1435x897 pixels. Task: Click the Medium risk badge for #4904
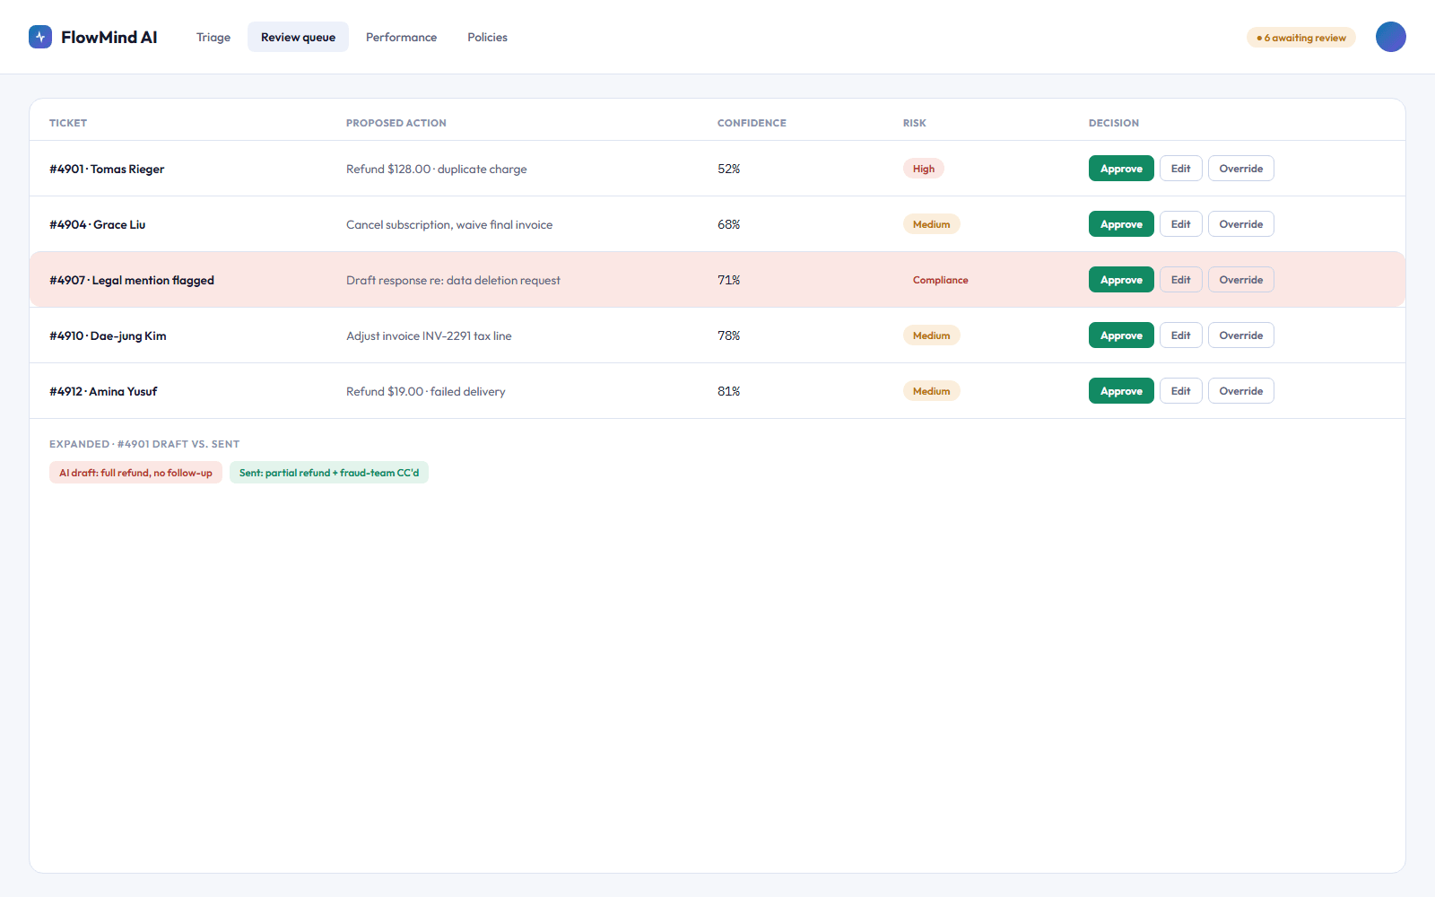[931, 224]
